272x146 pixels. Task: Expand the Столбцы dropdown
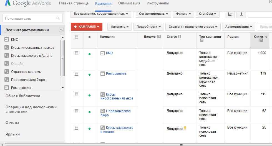207,14
